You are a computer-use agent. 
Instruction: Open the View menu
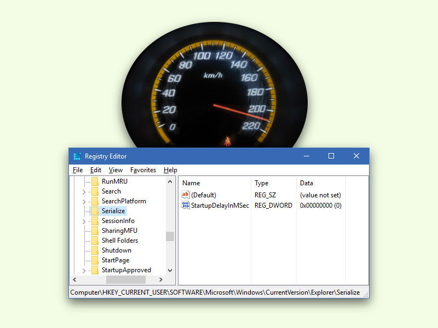pyautogui.click(x=116, y=170)
